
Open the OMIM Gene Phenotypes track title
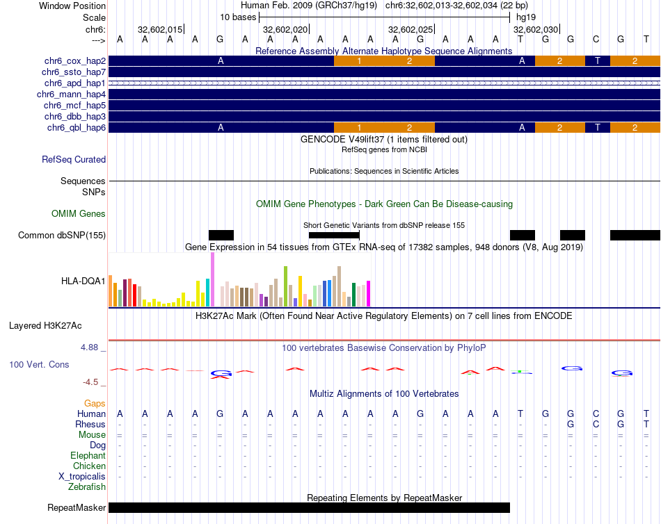(x=384, y=204)
